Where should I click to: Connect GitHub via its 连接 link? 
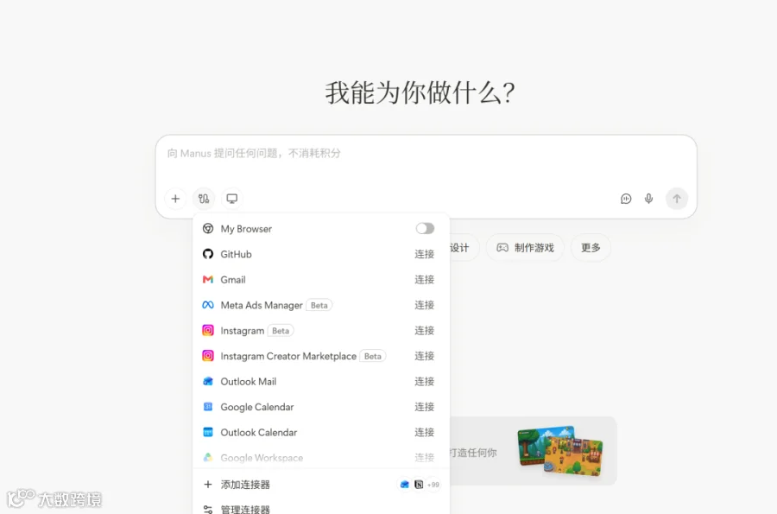coord(424,254)
